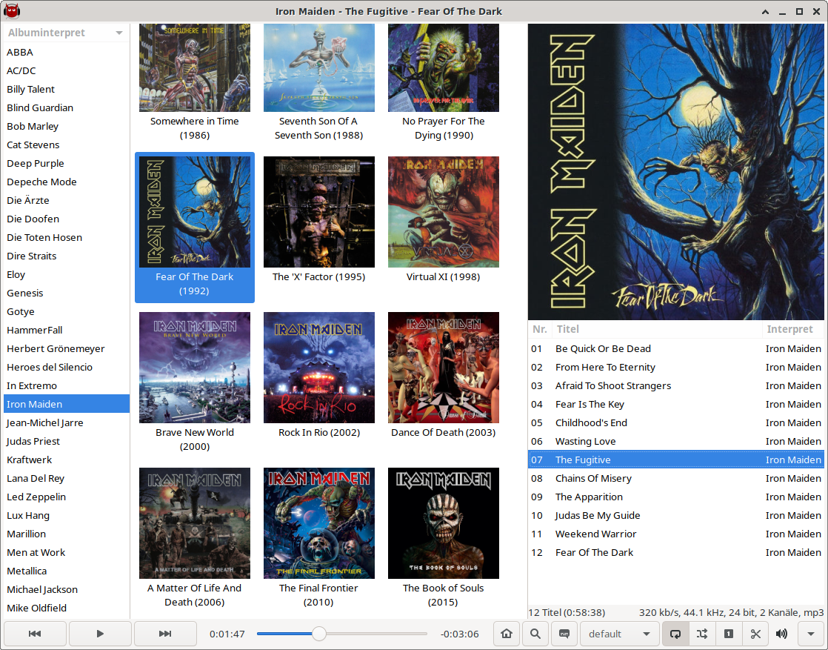Click the home icon in bottom toolbar
The height and width of the screenshot is (650, 828).
point(507,634)
